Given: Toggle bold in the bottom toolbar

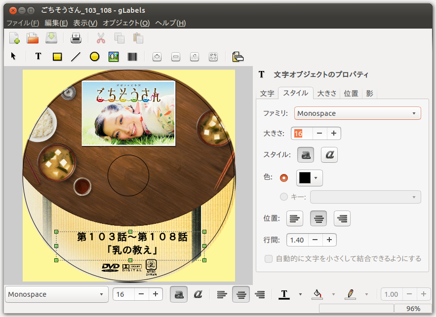Looking at the screenshot, I should [x=179, y=294].
